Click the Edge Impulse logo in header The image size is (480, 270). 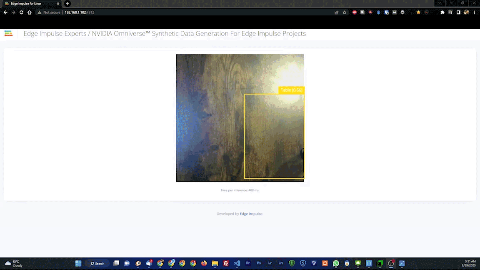point(9,33)
